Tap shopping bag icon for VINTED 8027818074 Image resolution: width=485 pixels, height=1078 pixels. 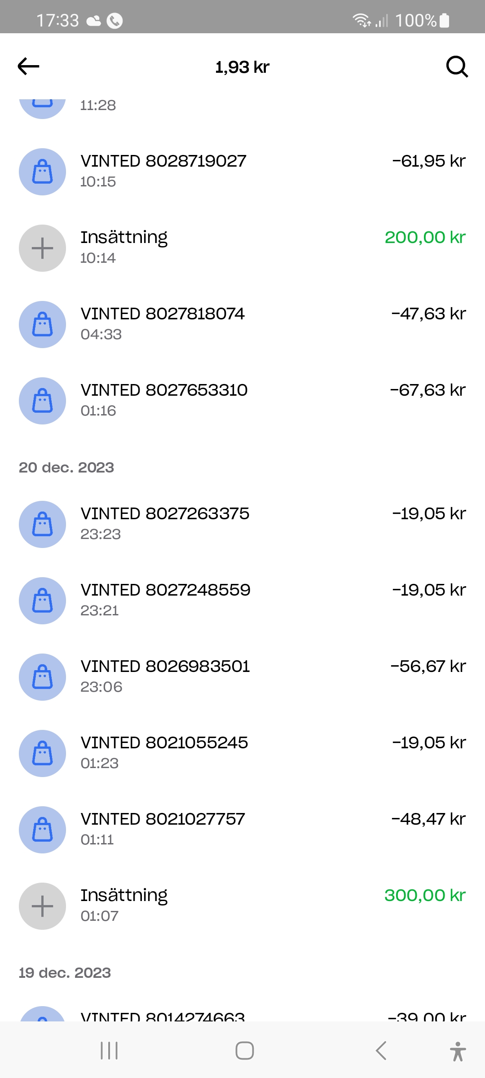pyautogui.click(x=43, y=324)
